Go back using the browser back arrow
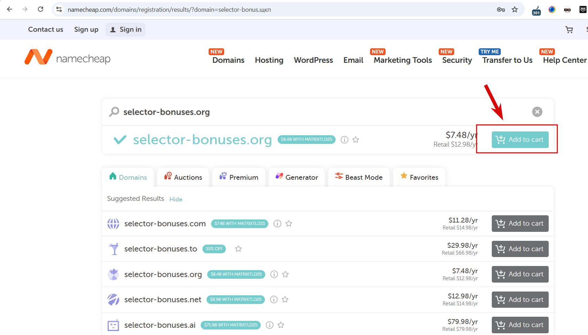This screenshot has height=335, width=588. point(10,9)
